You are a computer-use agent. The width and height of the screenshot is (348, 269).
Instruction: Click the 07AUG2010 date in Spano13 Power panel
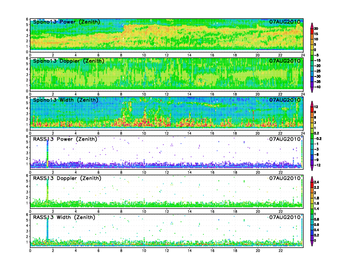[285, 22]
